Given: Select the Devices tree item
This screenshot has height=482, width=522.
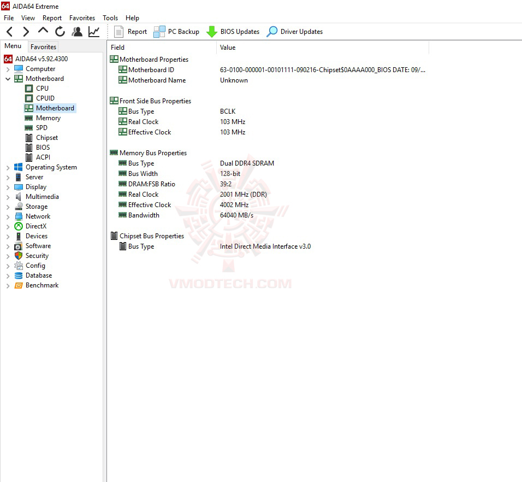Looking at the screenshot, I should 37,236.
